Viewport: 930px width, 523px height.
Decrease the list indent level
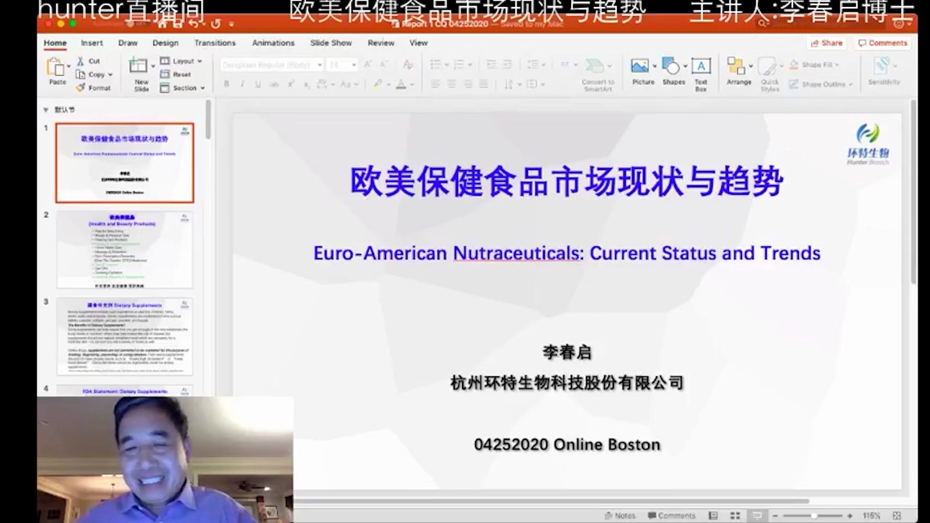[491, 64]
